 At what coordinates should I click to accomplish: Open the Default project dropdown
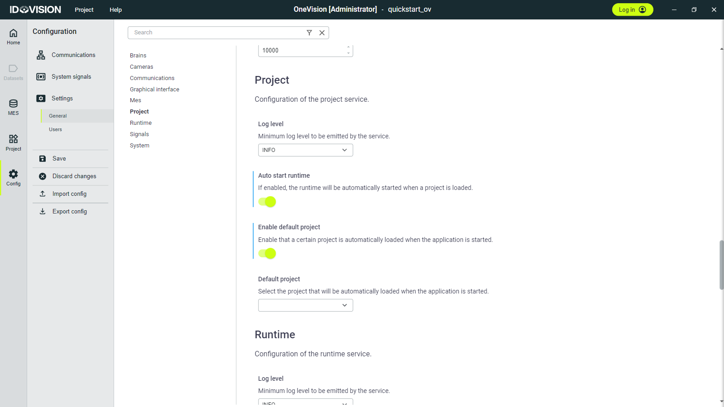pyautogui.click(x=305, y=305)
